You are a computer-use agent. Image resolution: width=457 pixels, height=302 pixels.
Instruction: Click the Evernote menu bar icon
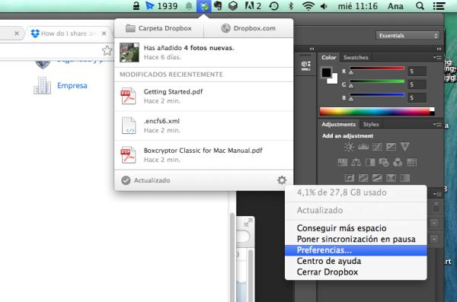click(218, 6)
